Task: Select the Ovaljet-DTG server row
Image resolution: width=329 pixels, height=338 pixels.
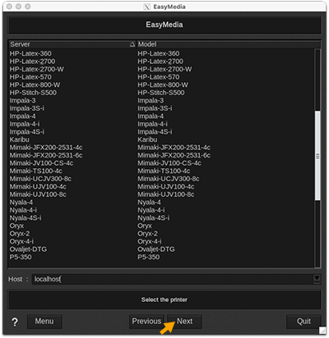Action: pyautogui.click(x=28, y=249)
